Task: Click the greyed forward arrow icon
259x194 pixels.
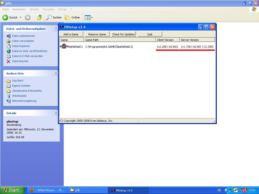Action: pos(28,17)
